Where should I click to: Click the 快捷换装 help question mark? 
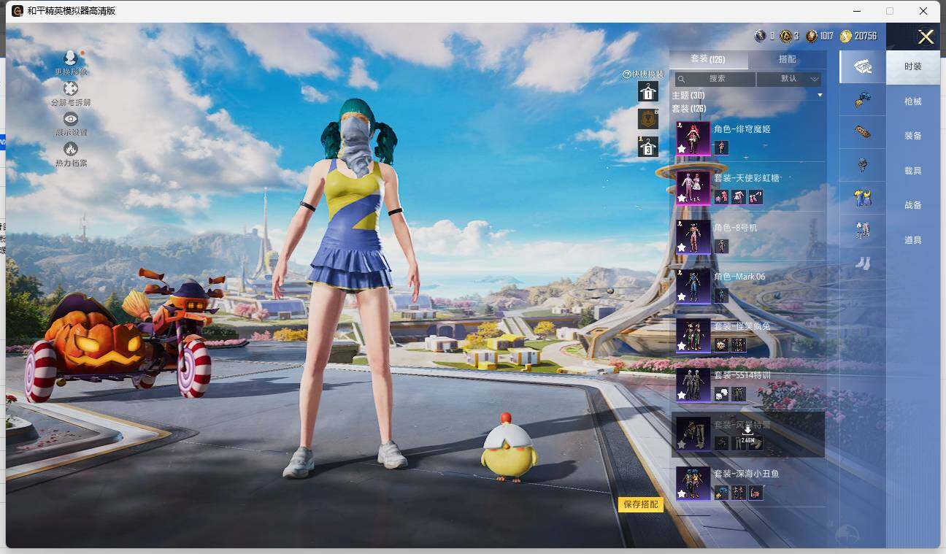(627, 74)
